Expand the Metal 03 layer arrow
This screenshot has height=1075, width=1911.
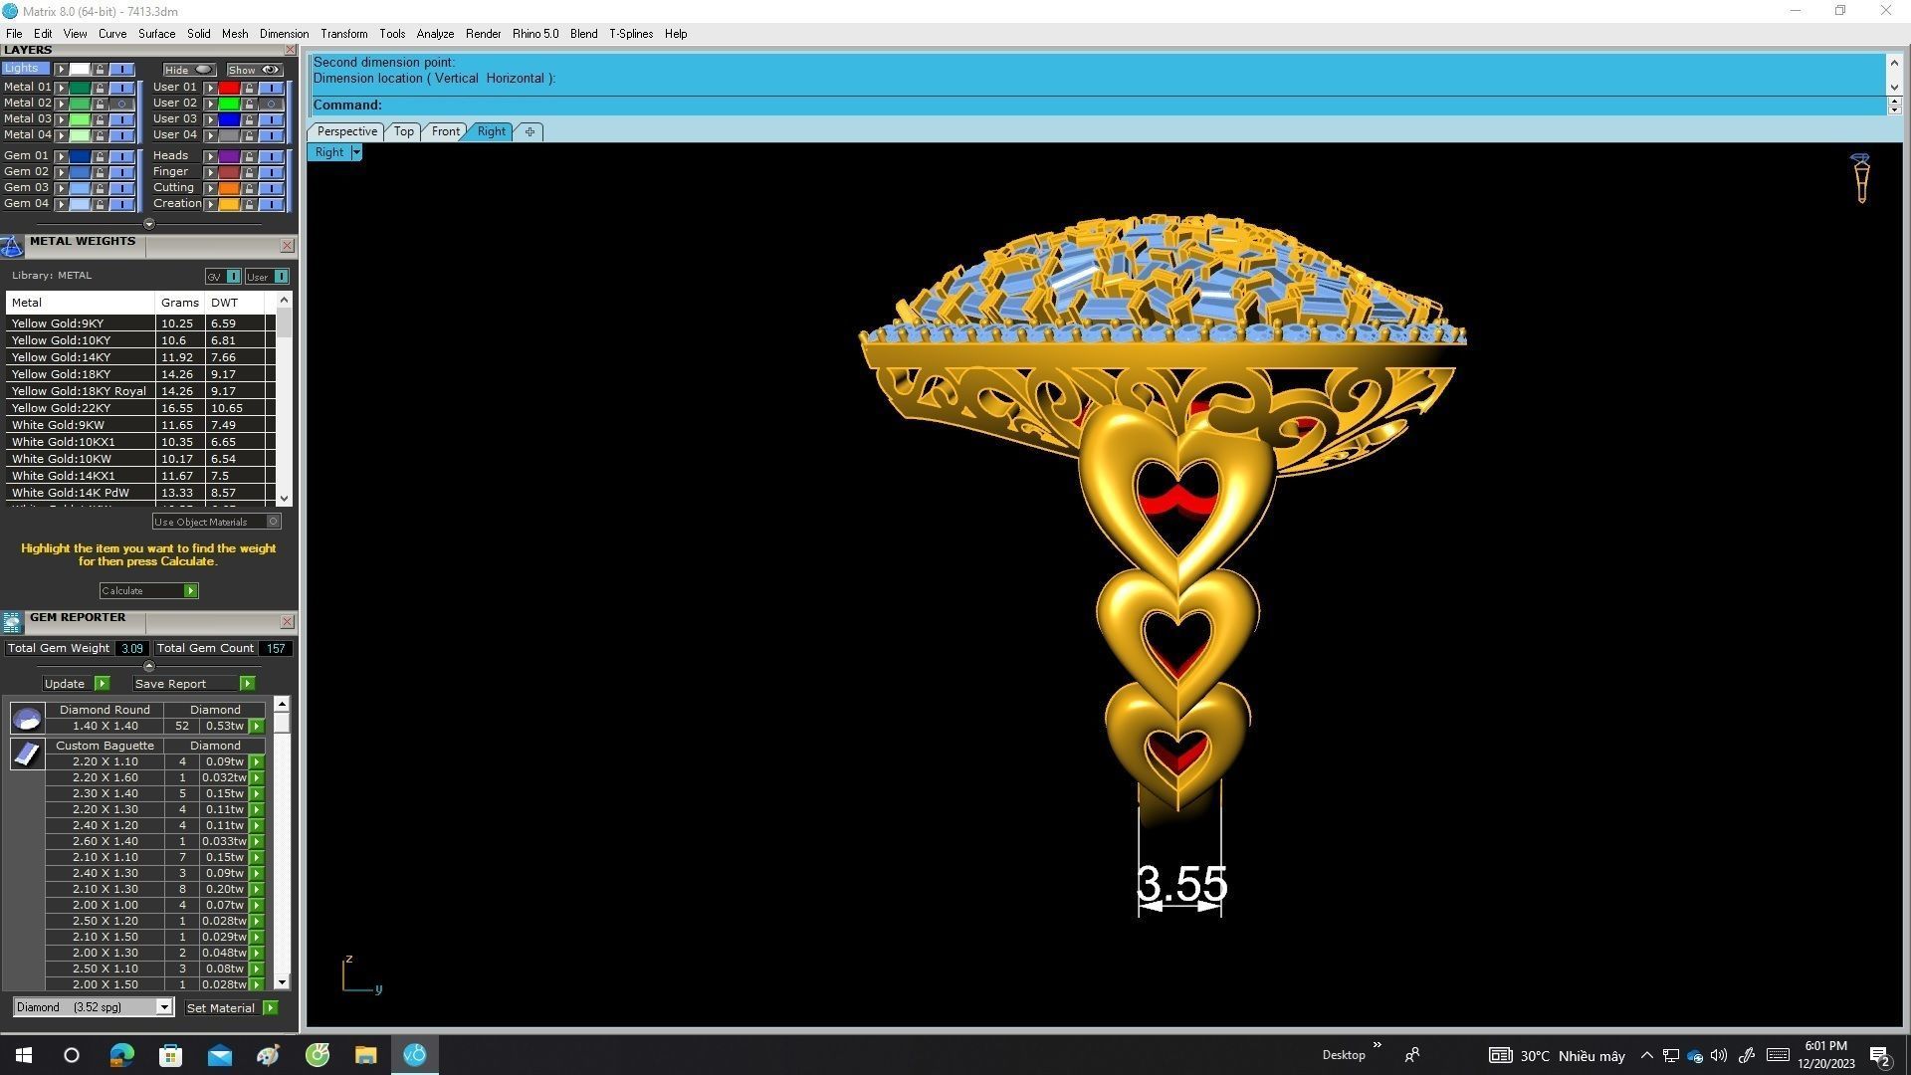(x=61, y=119)
